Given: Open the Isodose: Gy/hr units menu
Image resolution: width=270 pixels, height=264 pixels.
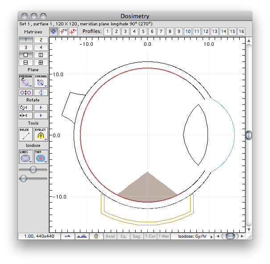Looking at the screenshot, I should (x=192, y=236).
